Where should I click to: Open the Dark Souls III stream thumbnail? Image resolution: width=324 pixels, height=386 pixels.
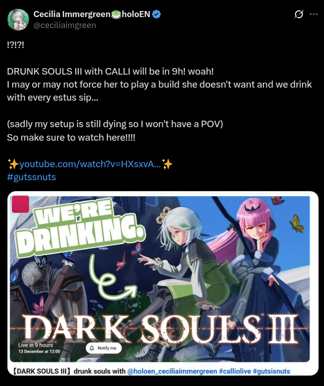(160, 279)
